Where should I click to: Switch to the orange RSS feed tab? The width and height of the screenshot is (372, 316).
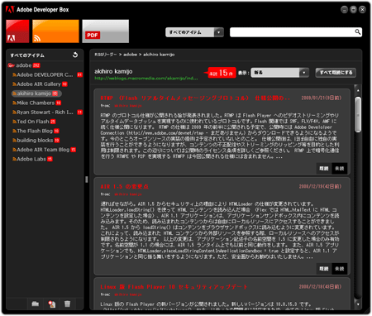55,31
